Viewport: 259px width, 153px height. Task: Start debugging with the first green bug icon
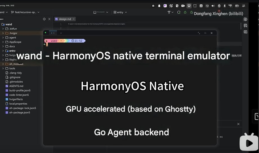tap(185, 12)
